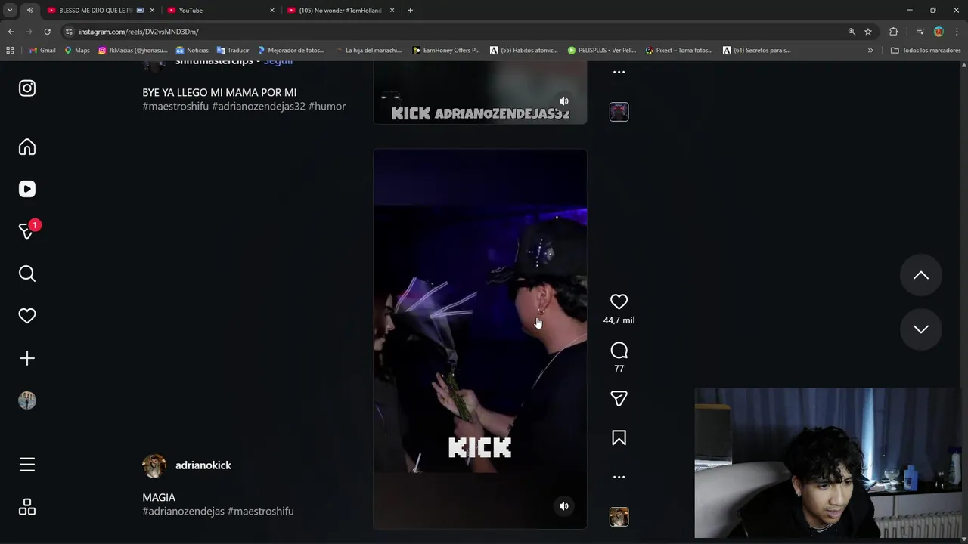
Task: Follow the account via the Seguir link
Action: pyautogui.click(x=278, y=62)
